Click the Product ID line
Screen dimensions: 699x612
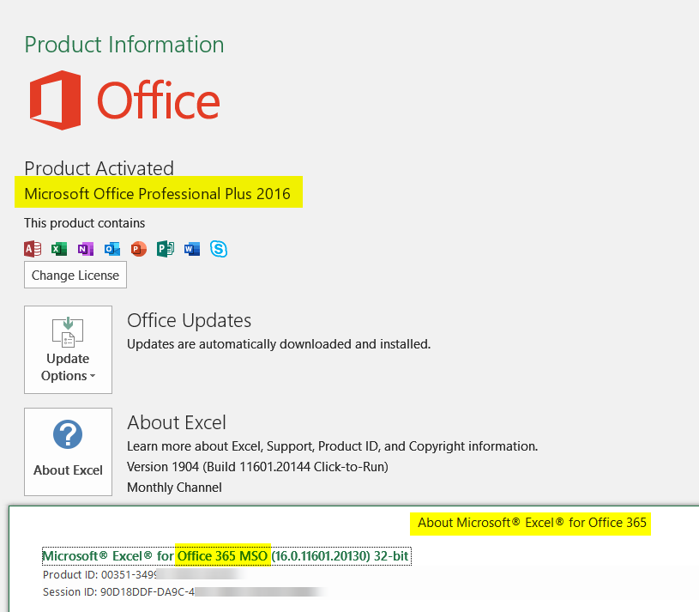(143, 574)
